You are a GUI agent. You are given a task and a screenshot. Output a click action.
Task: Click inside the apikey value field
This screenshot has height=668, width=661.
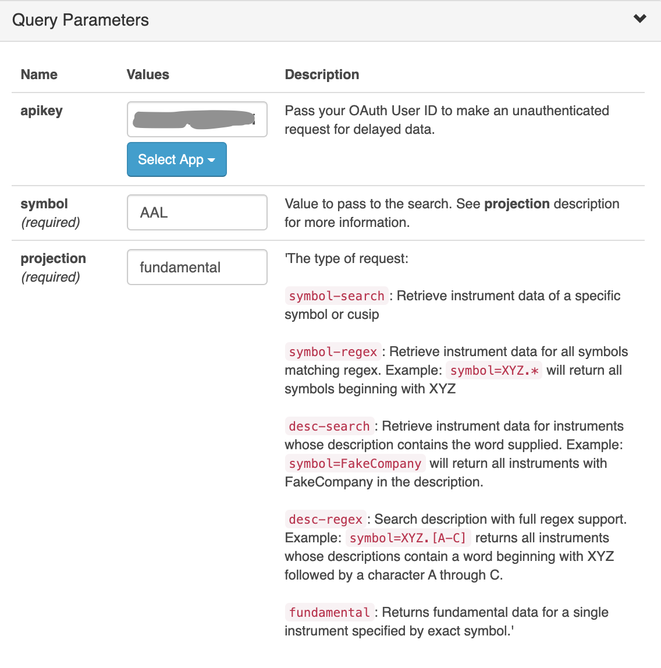(197, 119)
